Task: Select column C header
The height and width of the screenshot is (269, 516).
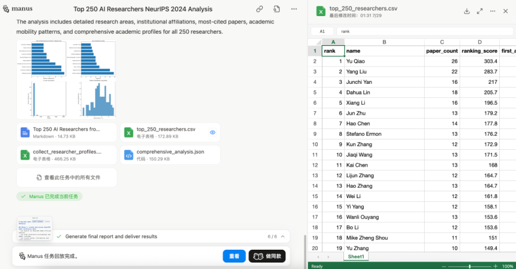Action: (442, 42)
